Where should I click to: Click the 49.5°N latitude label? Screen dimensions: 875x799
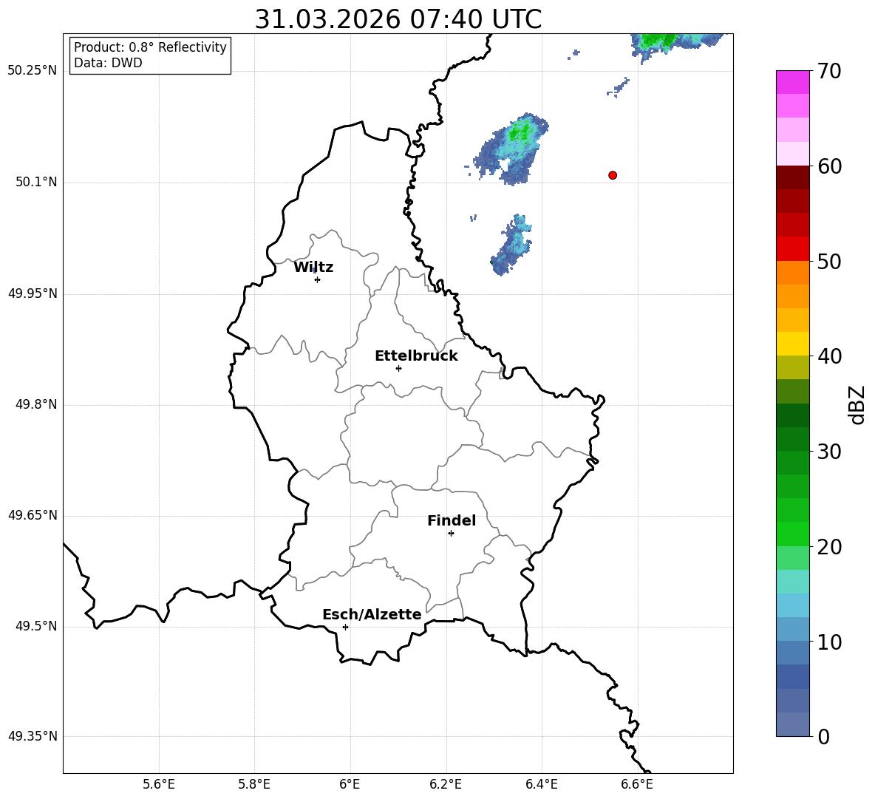point(36,626)
